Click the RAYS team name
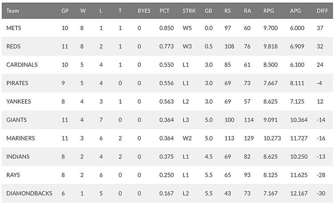 pos(13,175)
